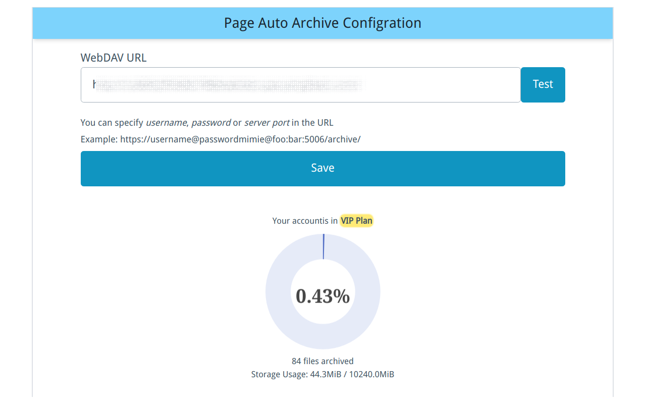Click the italic word 'username' in hint
This screenshot has height=404, width=646.
tap(166, 123)
